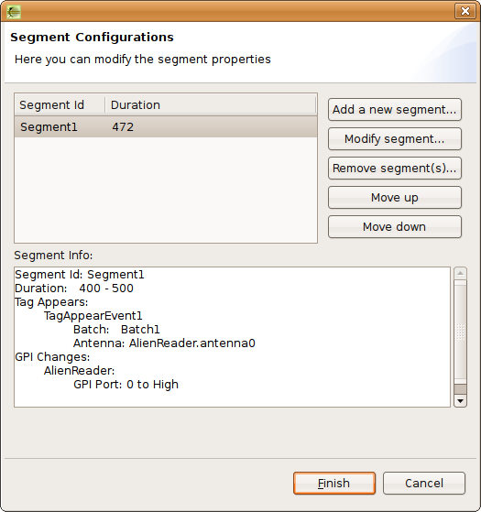
Task: Confirm with the Finish button
Action: (x=334, y=483)
